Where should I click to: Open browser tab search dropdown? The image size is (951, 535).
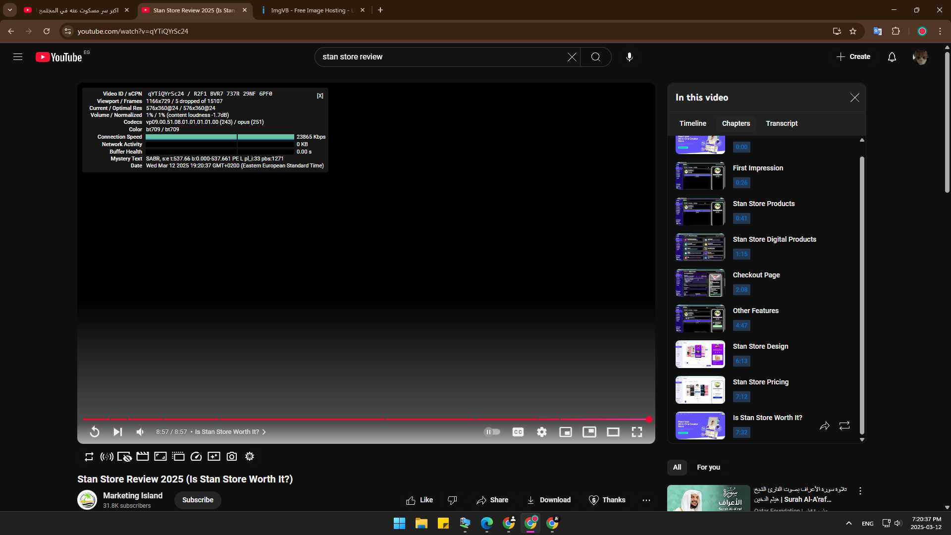coord(10,10)
